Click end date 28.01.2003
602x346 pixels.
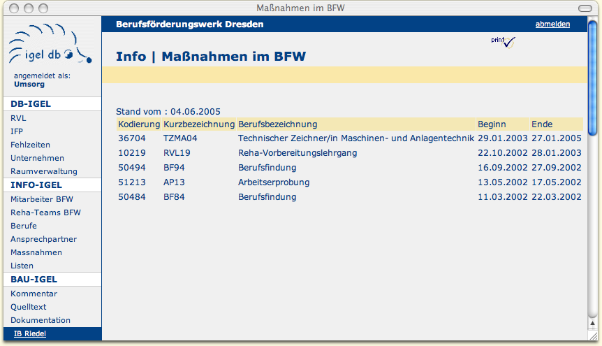pos(557,153)
